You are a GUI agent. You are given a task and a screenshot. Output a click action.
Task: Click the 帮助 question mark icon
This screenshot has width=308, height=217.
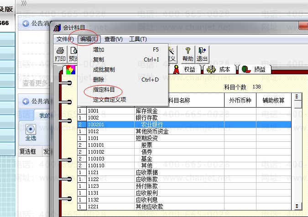[x=188, y=51]
